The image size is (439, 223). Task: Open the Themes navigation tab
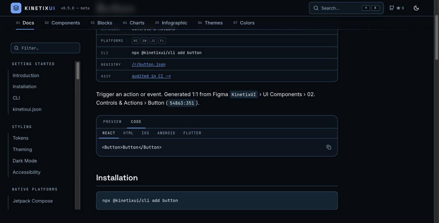click(x=210, y=23)
